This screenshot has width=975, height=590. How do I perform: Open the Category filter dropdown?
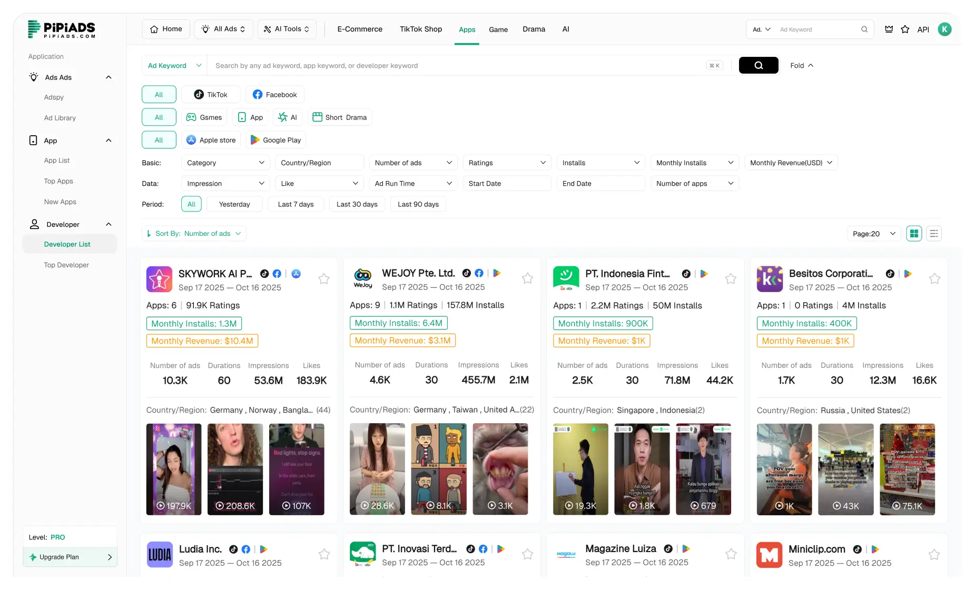[225, 163]
